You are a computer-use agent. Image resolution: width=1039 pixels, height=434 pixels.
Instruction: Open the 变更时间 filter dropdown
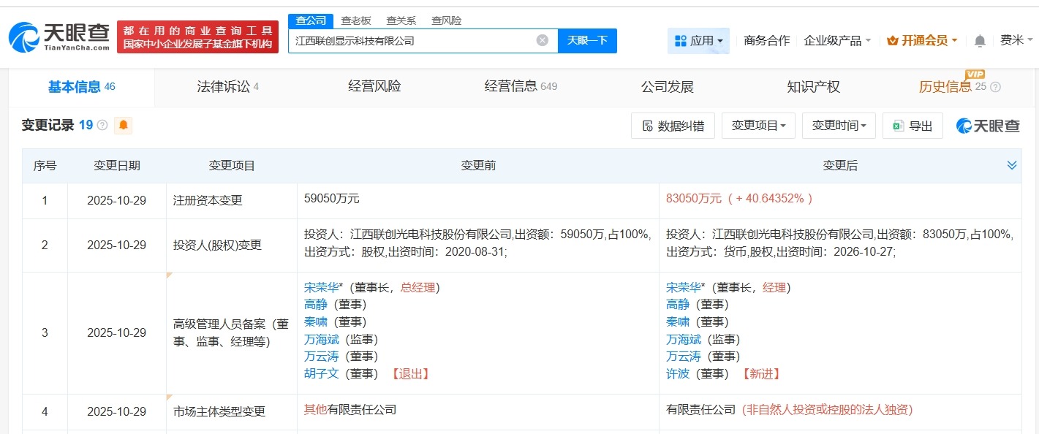838,125
